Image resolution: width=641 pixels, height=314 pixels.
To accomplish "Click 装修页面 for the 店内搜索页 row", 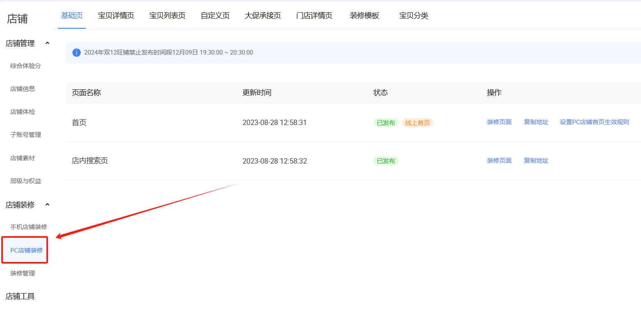I will click(x=499, y=161).
